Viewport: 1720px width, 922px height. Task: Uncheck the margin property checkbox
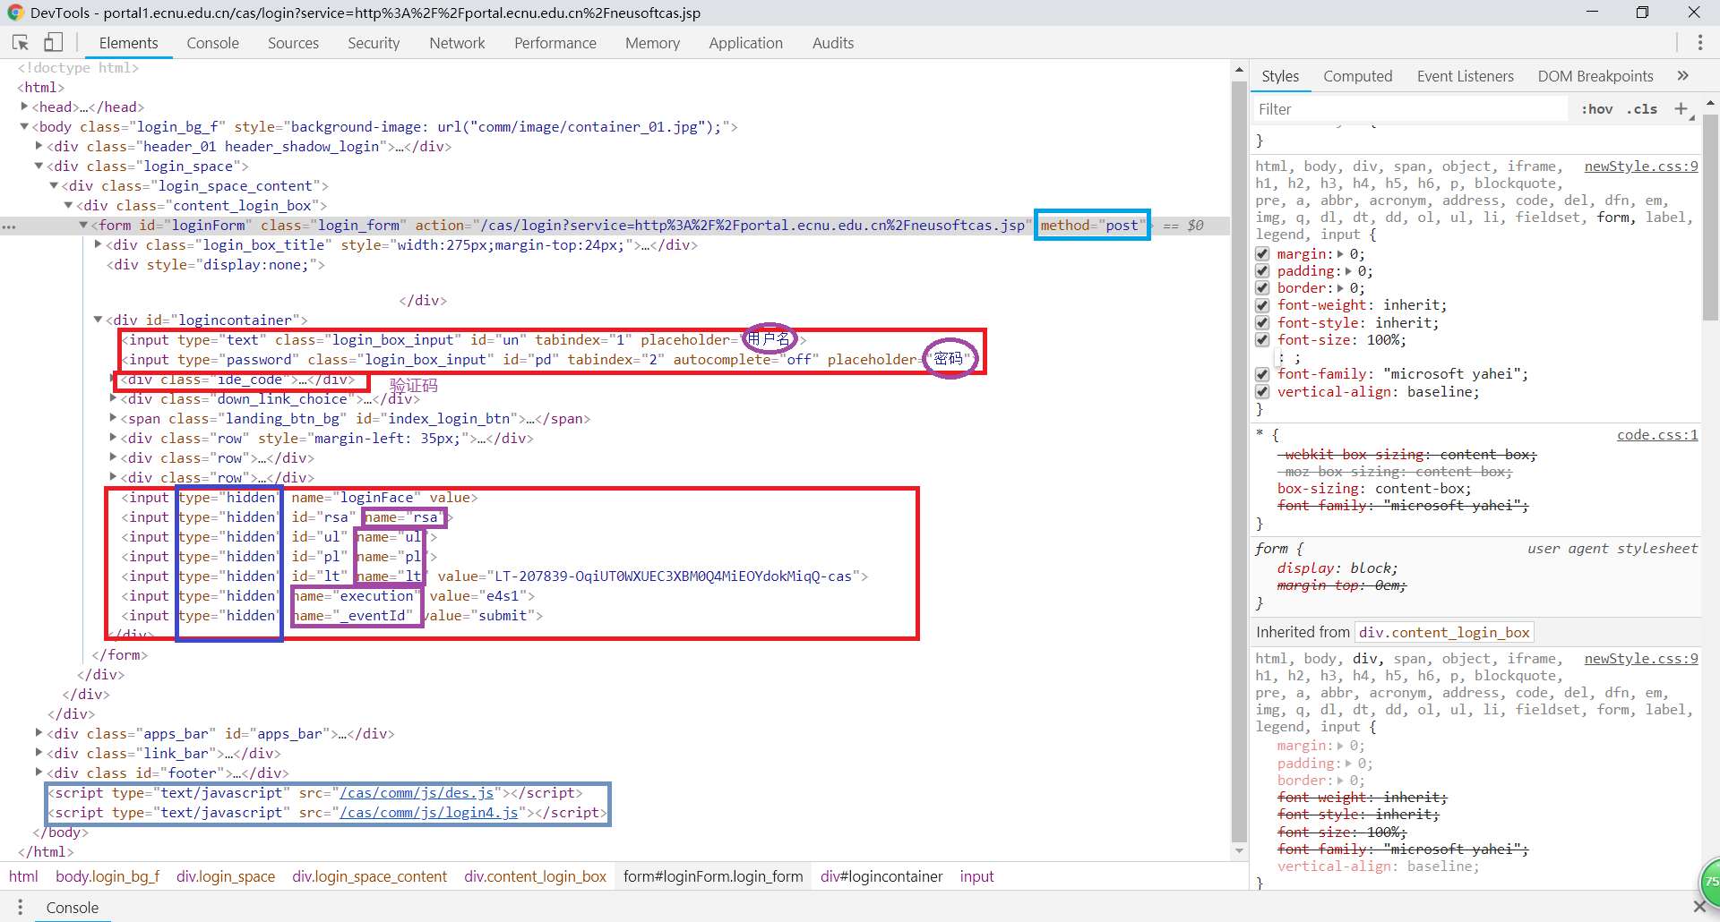pyautogui.click(x=1262, y=254)
